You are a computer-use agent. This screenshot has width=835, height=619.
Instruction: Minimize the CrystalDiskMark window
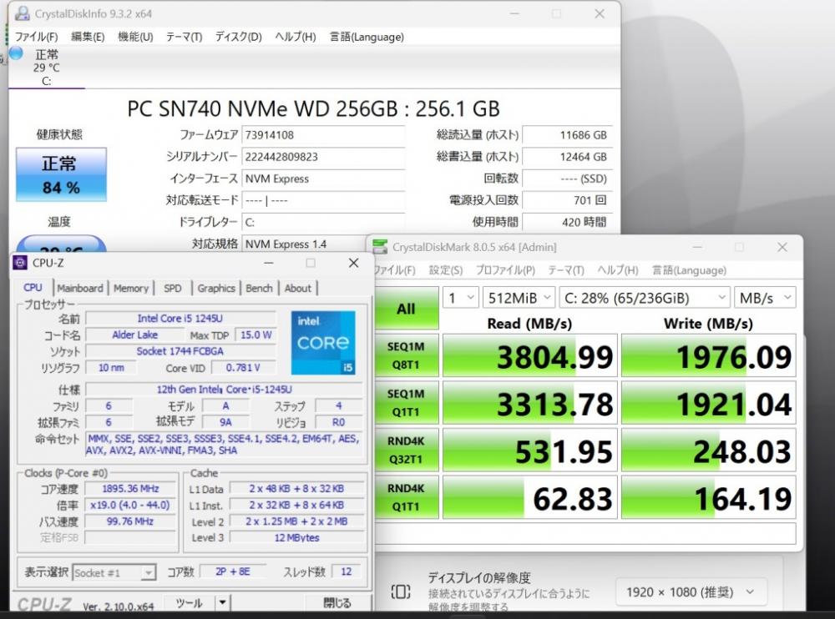coord(697,247)
